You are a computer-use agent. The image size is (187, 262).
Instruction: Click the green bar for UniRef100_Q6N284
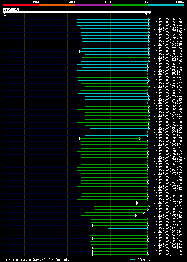pos(119,232)
